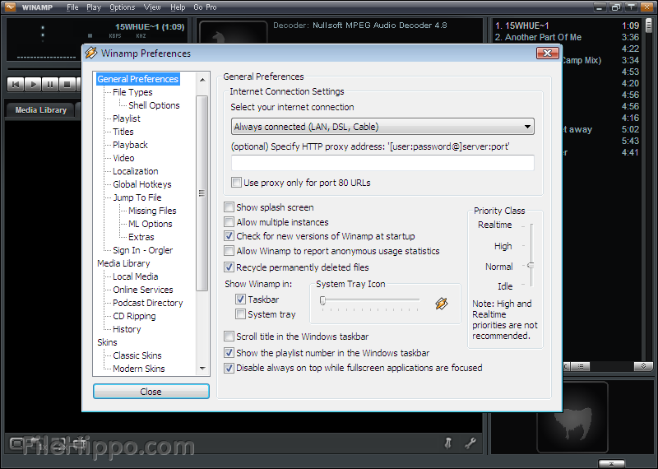Image resolution: width=658 pixels, height=469 pixels.
Task: Click the Winamp Preferences dialog lightning icon
Action: tap(91, 53)
